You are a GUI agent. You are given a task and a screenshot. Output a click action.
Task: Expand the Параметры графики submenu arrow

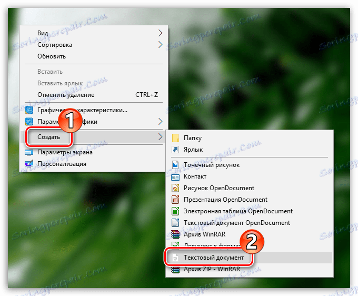(160, 122)
